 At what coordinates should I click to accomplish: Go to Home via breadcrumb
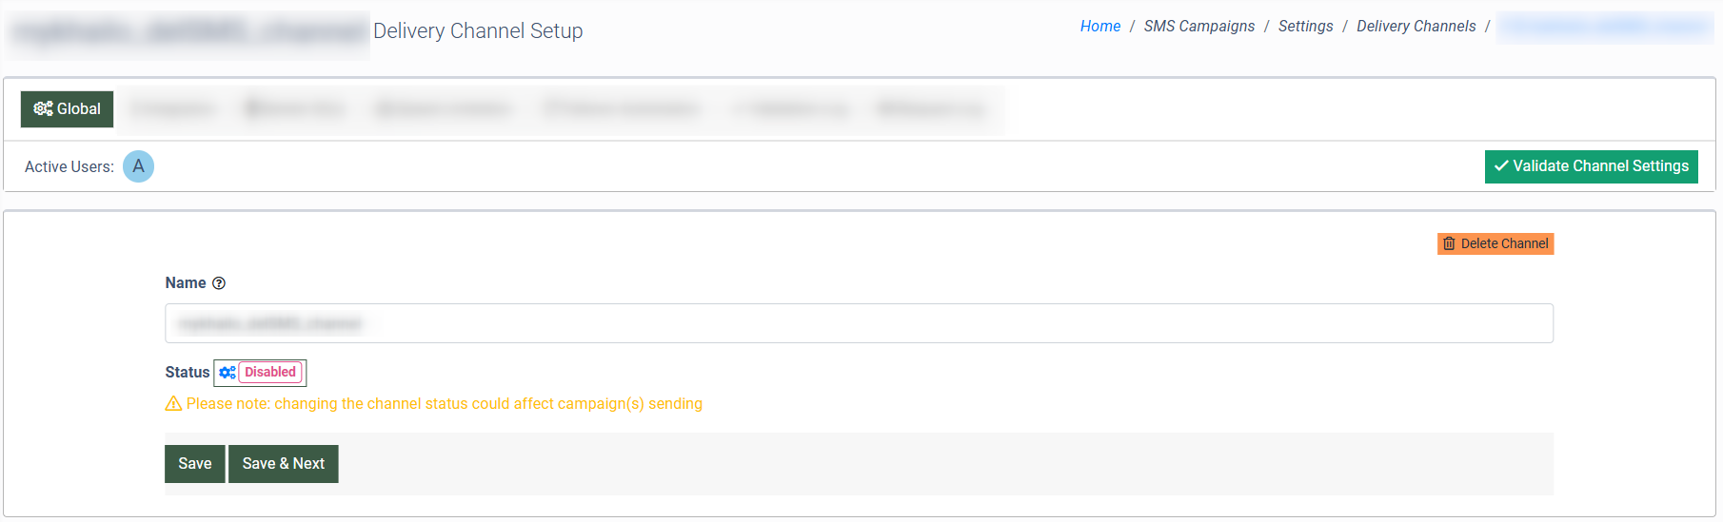1099,27
